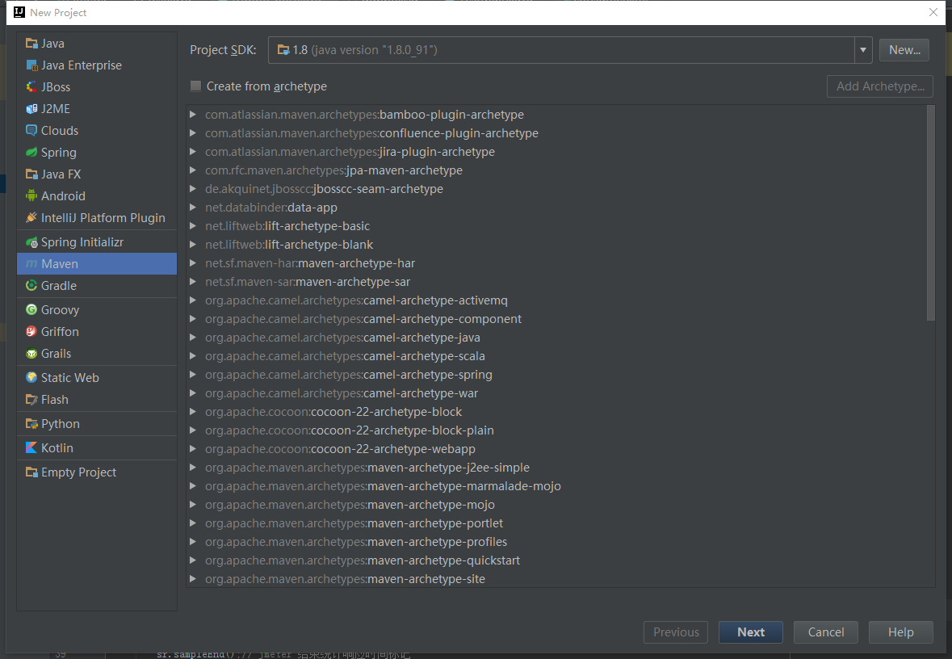The height and width of the screenshot is (659, 952).
Task: Select maven-archetype-mojo entry
Action: point(350,505)
